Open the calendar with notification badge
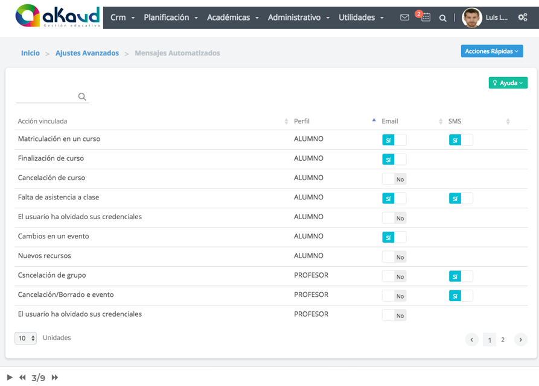Viewport: 539px width, 386px height. point(425,17)
